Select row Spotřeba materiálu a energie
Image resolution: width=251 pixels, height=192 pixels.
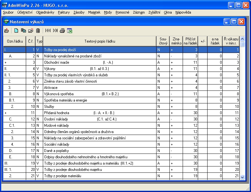(121, 100)
